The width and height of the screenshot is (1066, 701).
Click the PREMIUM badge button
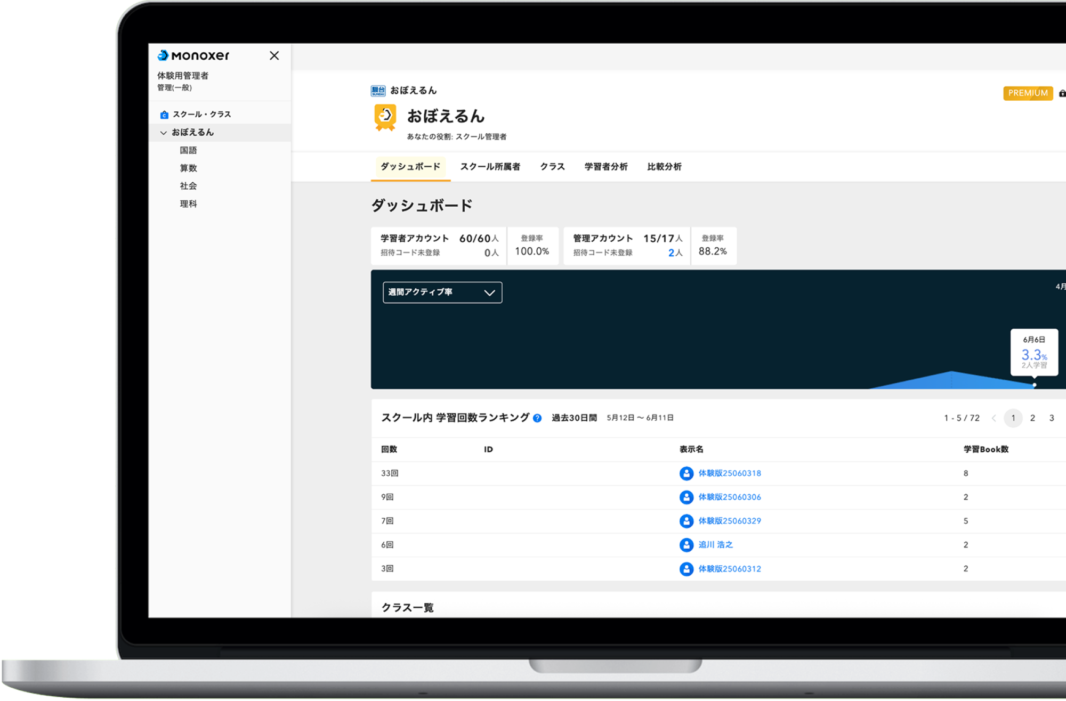pos(1028,93)
